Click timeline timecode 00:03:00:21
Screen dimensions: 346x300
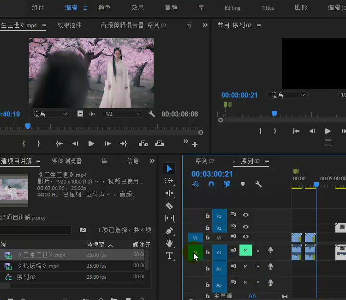pos(212,174)
